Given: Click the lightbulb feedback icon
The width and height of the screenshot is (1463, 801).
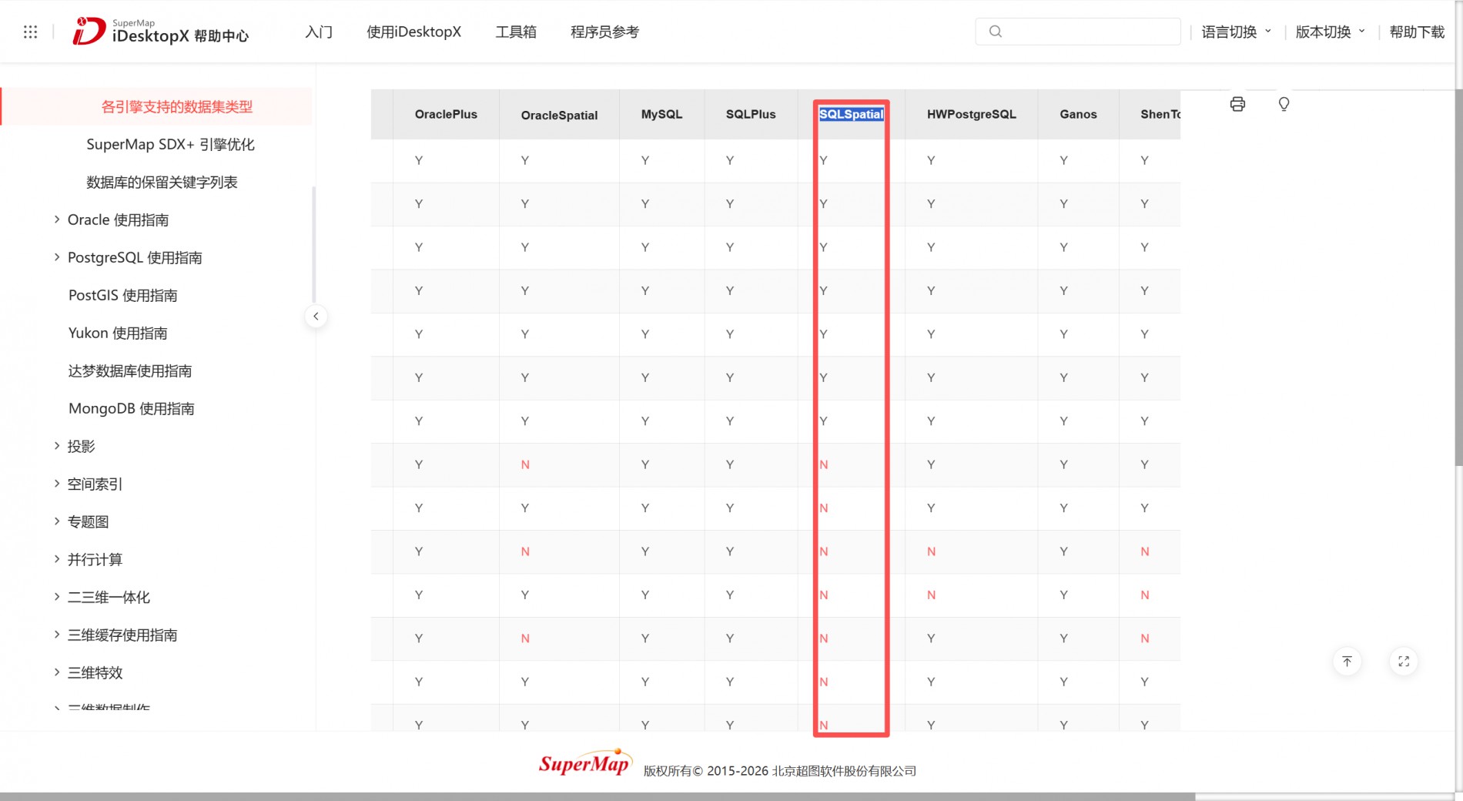Looking at the screenshot, I should [x=1284, y=104].
